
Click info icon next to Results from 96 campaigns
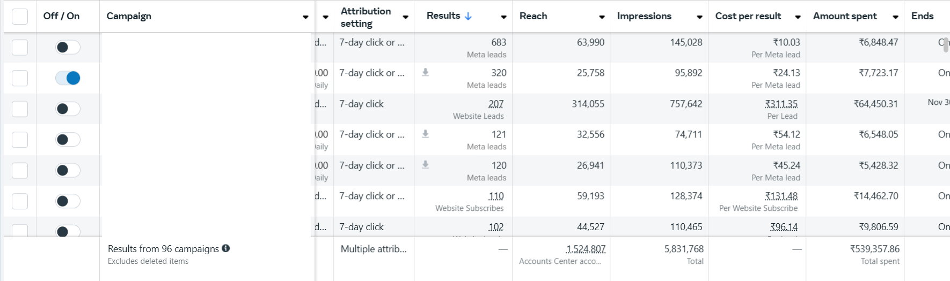click(226, 248)
